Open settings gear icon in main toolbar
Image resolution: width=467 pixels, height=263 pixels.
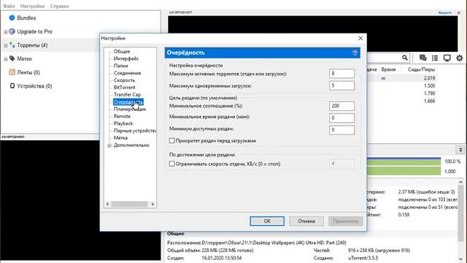(460, 58)
